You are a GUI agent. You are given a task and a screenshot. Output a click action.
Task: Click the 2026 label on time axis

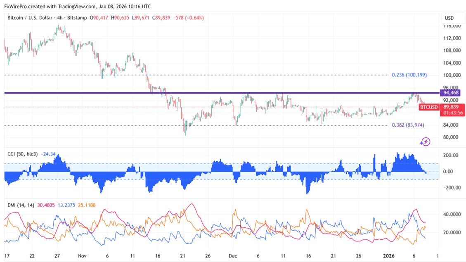389,256
